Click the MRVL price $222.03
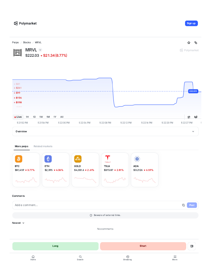This screenshot has height=273, width=211. coord(32,56)
